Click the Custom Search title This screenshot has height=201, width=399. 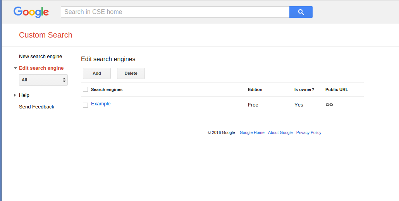(46, 35)
